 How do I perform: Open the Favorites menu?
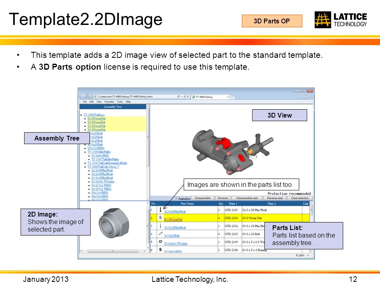(109, 102)
